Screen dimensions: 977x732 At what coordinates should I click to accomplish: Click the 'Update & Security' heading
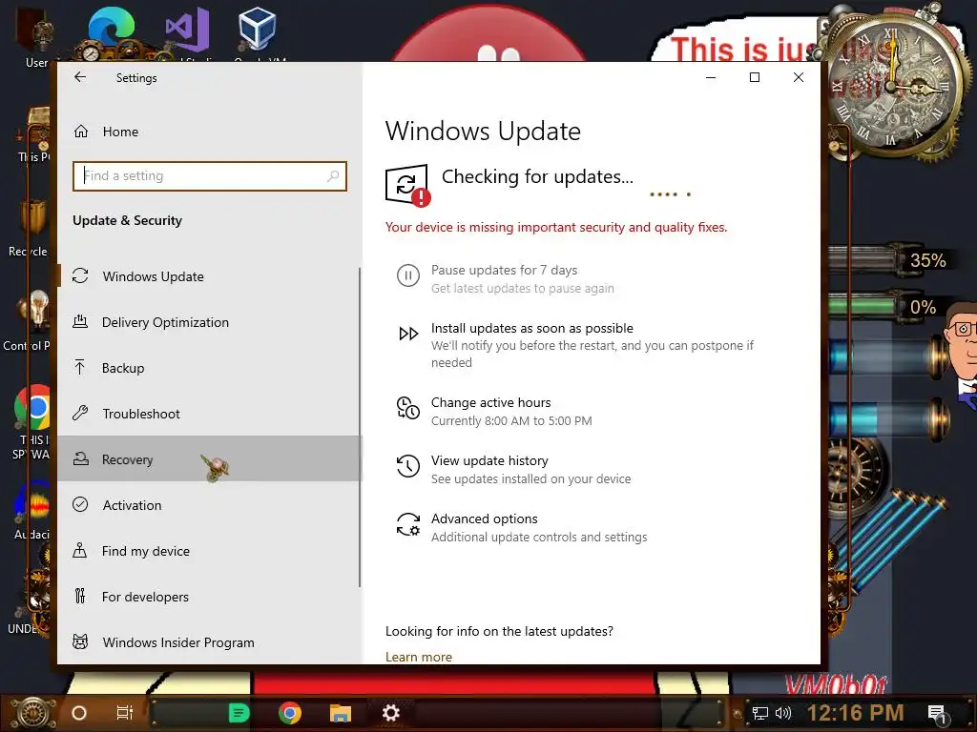[x=127, y=220]
